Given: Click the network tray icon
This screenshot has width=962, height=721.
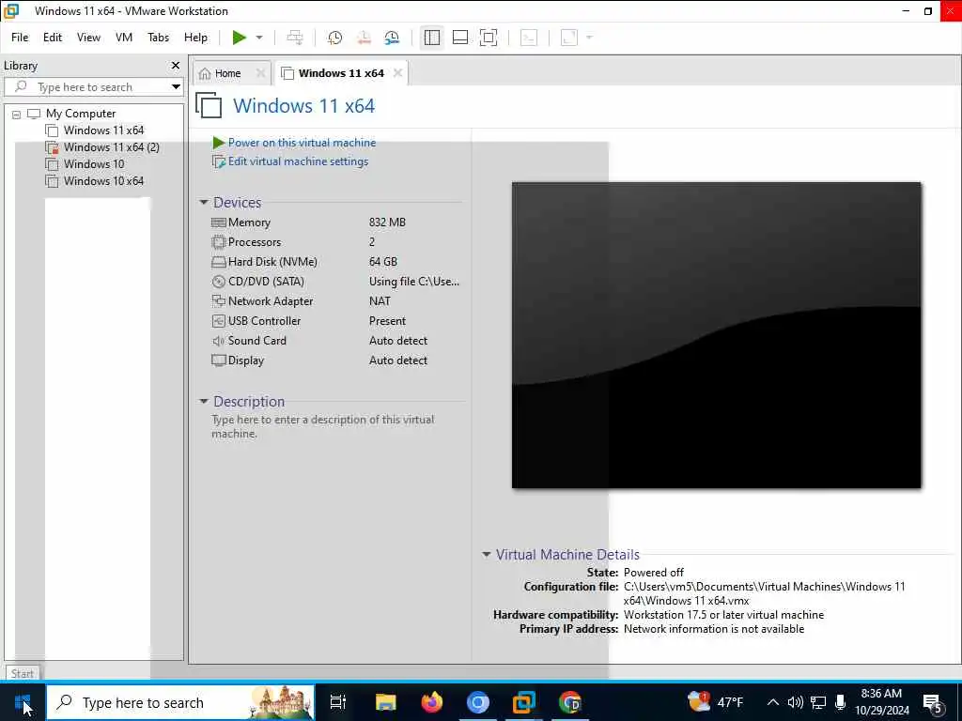Looking at the screenshot, I should coord(818,702).
